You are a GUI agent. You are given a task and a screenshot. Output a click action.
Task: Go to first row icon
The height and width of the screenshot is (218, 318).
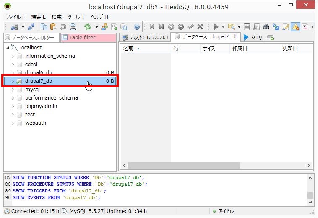click(x=152, y=27)
